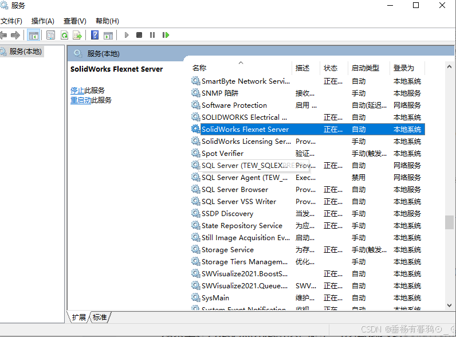Click gear icon beside Storage Service
Viewport: 456px width, 337px height.
(195, 249)
